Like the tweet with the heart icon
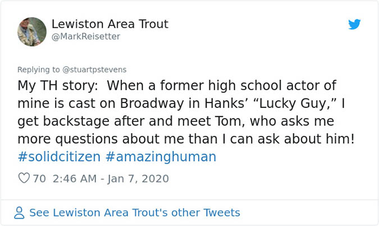The image size is (379, 226). (24, 178)
